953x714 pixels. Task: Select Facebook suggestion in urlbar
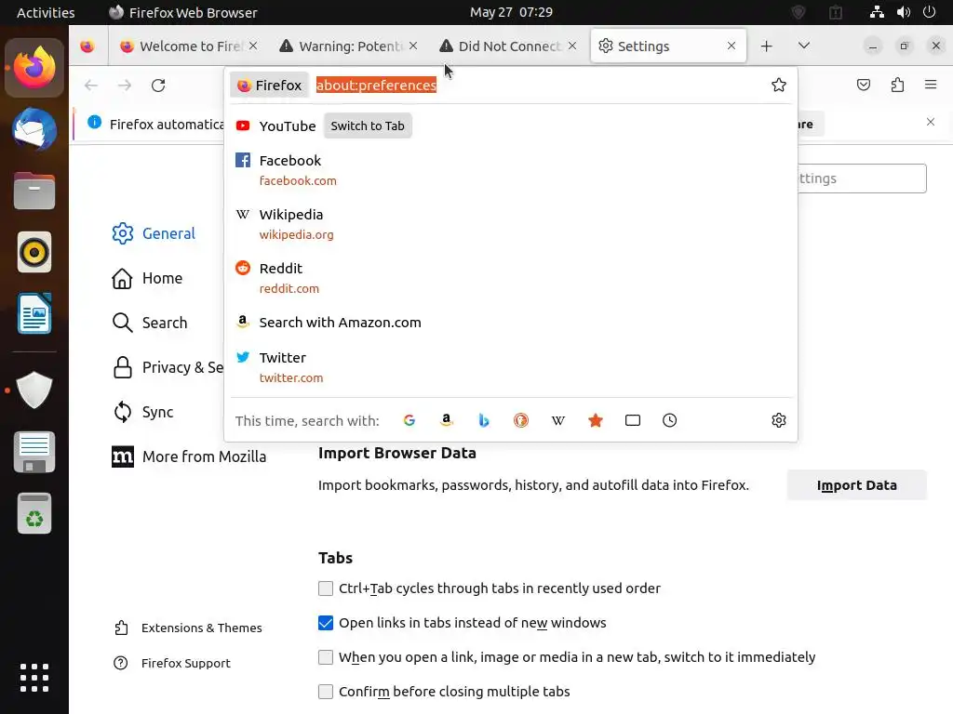[511, 170]
